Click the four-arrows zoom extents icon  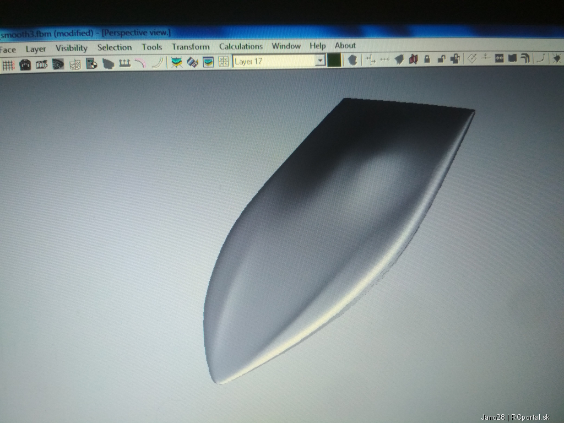(x=224, y=62)
